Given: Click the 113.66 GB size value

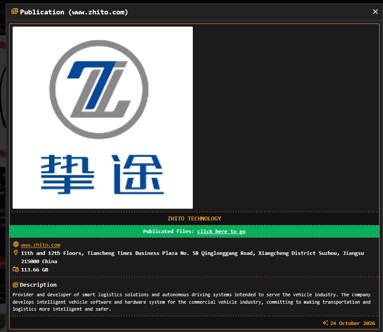Looking at the screenshot, I should [x=35, y=270].
